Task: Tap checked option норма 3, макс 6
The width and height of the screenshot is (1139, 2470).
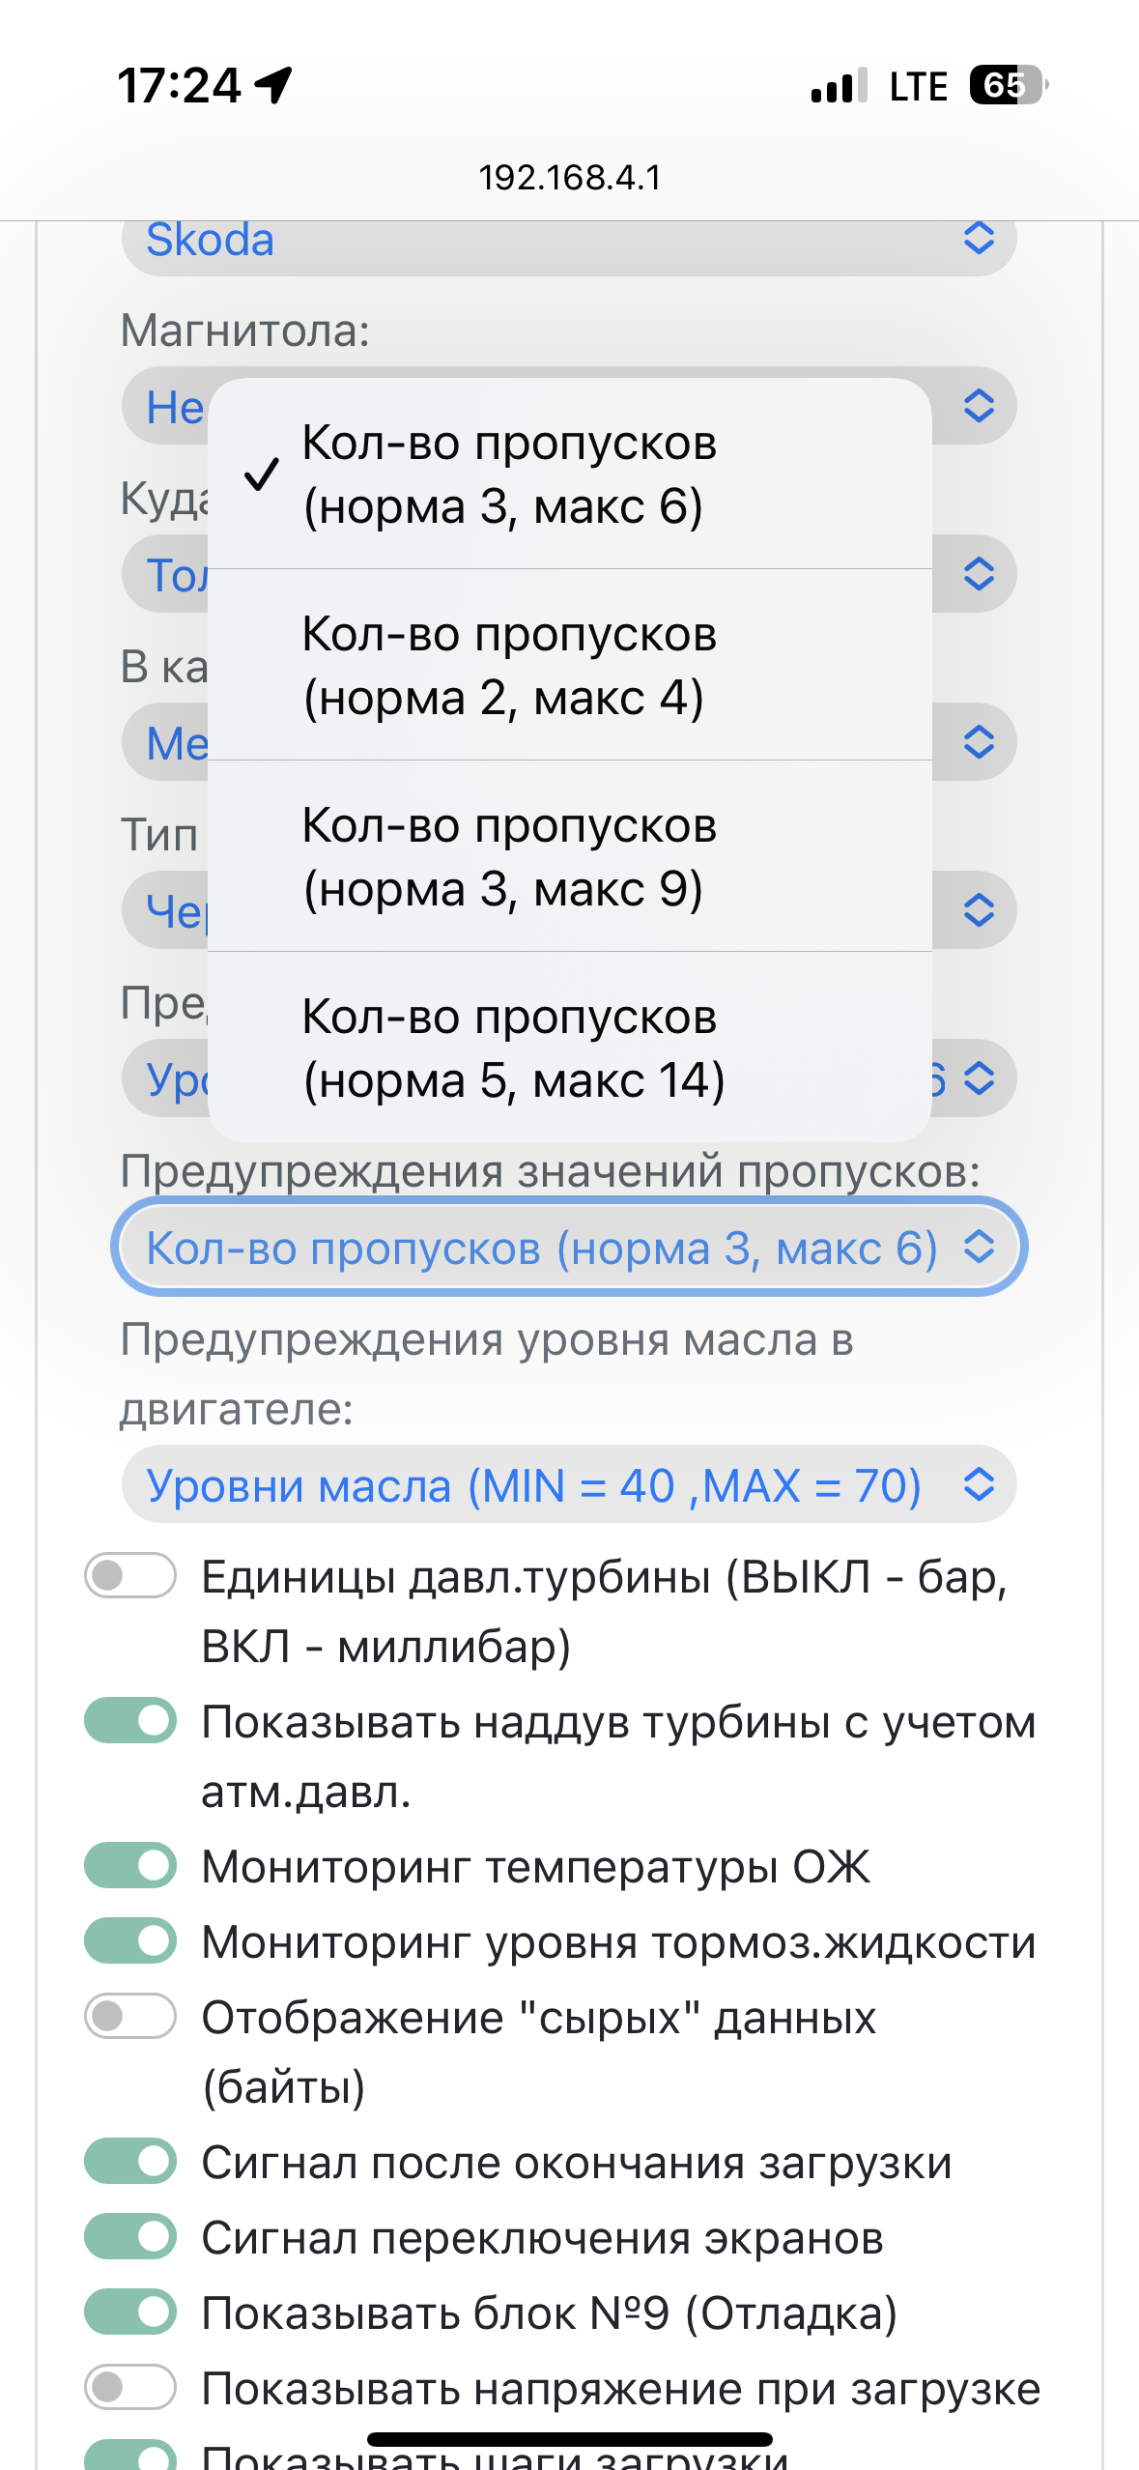Action: 569,474
